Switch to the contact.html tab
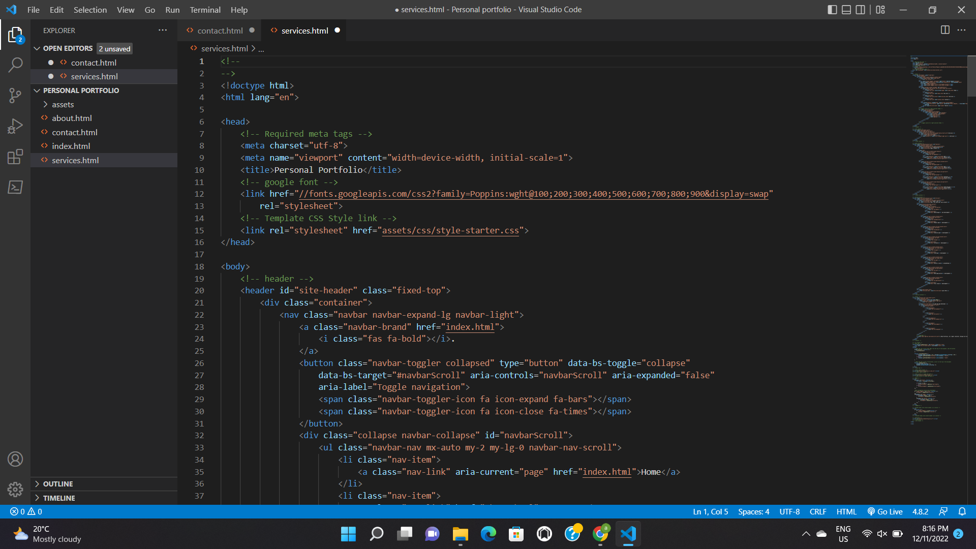 (220, 30)
